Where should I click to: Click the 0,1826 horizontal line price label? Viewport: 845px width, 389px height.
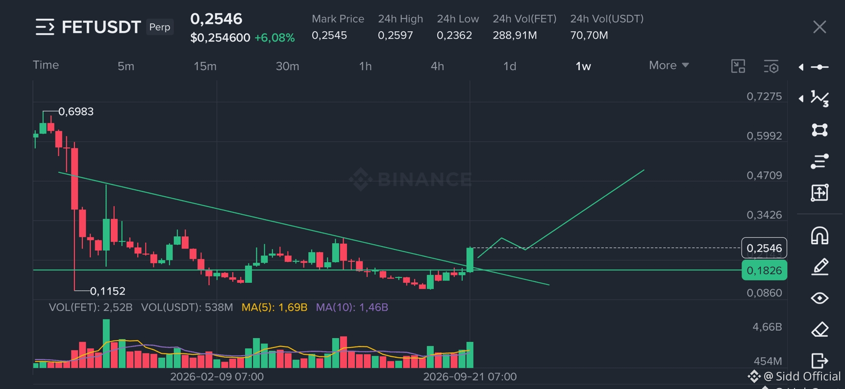click(x=764, y=270)
